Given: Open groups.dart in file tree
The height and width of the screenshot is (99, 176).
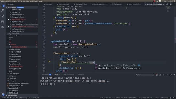Looking at the screenshot, I should click(14, 54).
